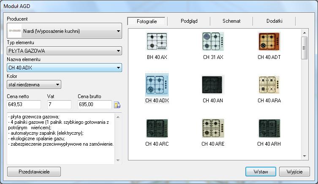Click the description box scroll up arrow
The height and width of the screenshot is (184, 318).
tap(118, 117)
